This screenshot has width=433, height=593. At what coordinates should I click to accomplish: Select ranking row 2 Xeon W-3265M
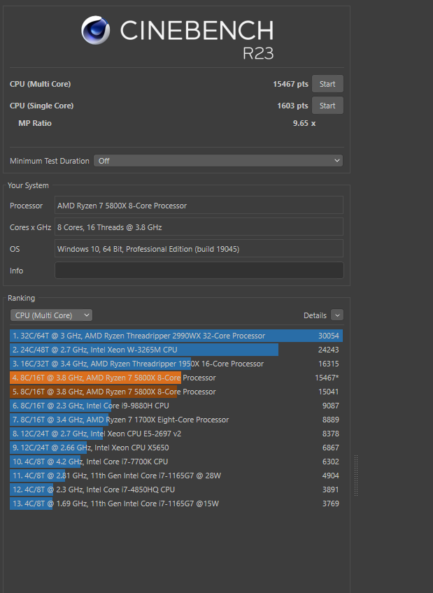point(176,350)
